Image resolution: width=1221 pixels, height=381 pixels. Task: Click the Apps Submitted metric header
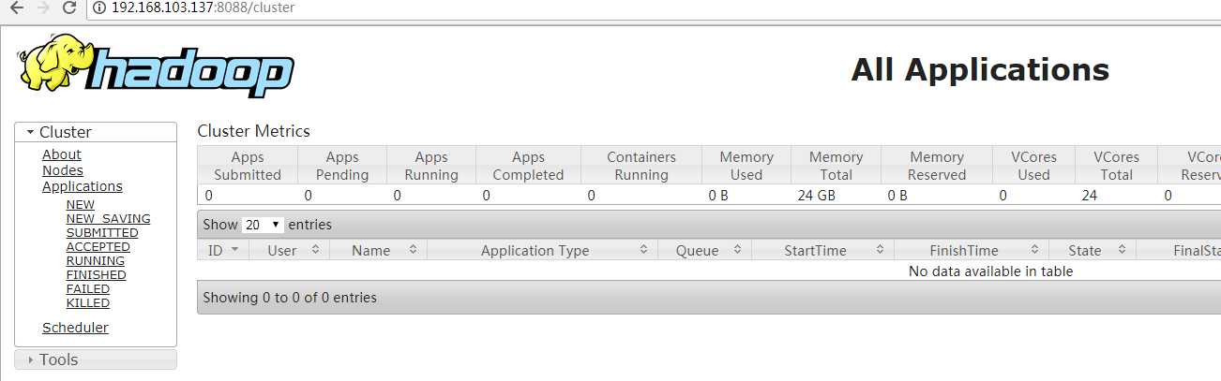click(x=248, y=166)
